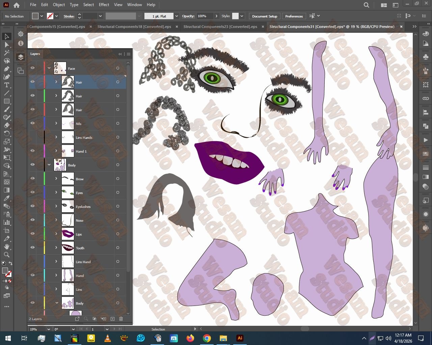The height and width of the screenshot is (345, 432).
Task: Hide the Brow sublayer
Action: (x=33, y=179)
